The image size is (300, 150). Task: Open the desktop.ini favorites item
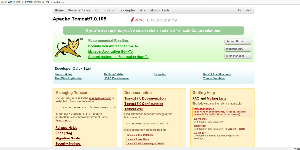[57, 2]
